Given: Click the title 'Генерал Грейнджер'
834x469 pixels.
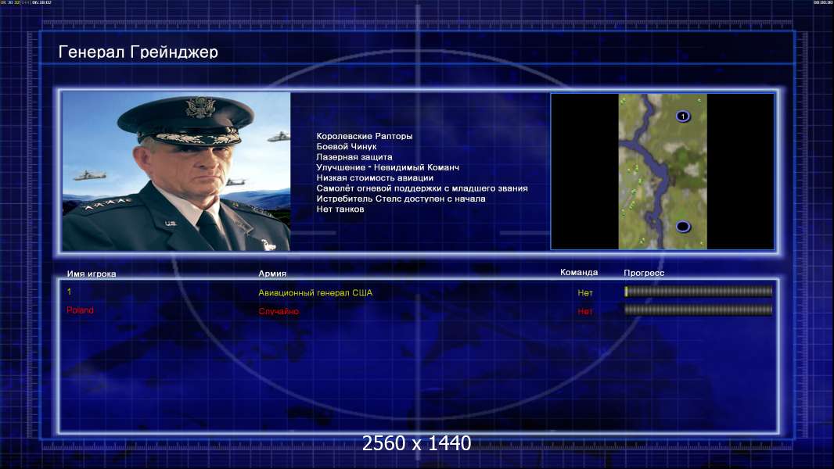Looking at the screenshot, I should [x=138, y=52].
